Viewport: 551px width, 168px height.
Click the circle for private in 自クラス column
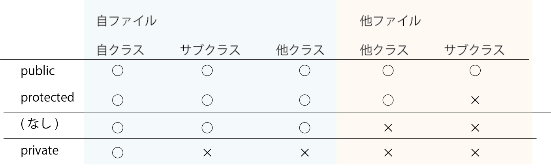click(118, 153)
